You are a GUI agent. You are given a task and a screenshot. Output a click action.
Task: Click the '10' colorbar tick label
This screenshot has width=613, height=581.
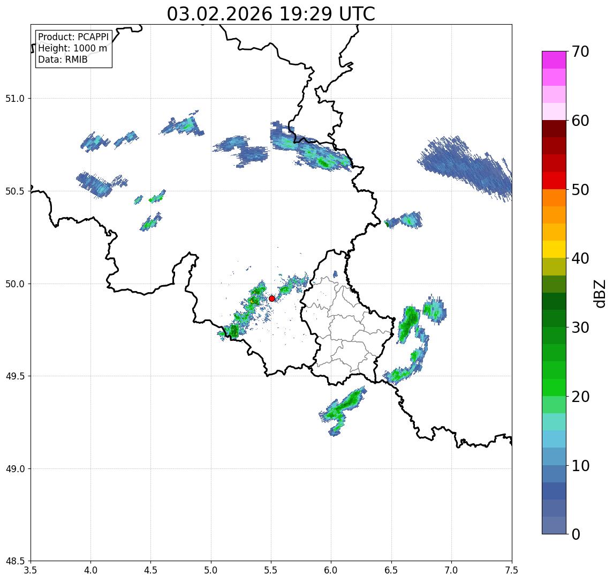580,466
